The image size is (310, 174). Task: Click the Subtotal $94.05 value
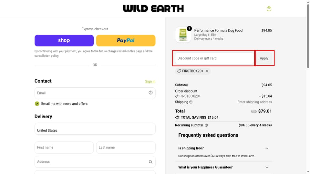tap(267, 85)
